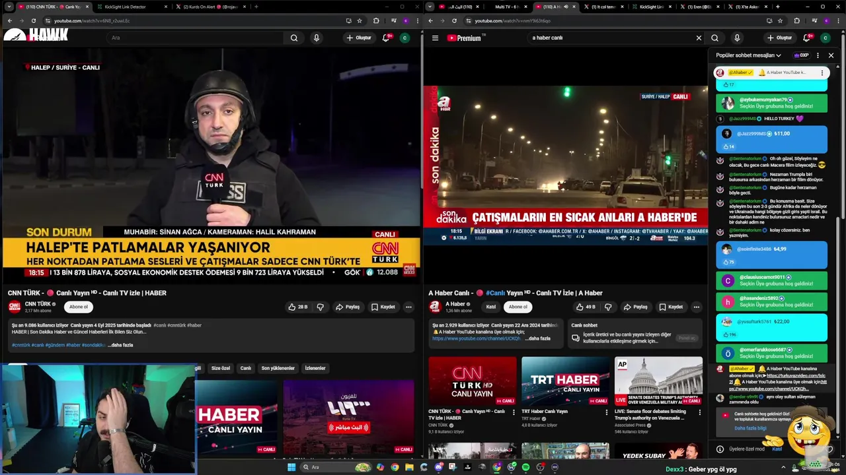Screen dimensions: 846x475
Task: Select the 'İzlenenler' filter chip
Action: point(315,368)
